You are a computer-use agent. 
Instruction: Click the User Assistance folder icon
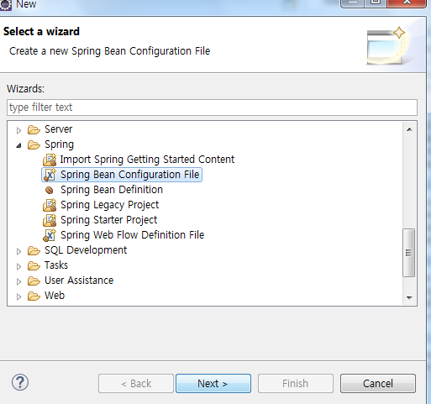(34, 281)
